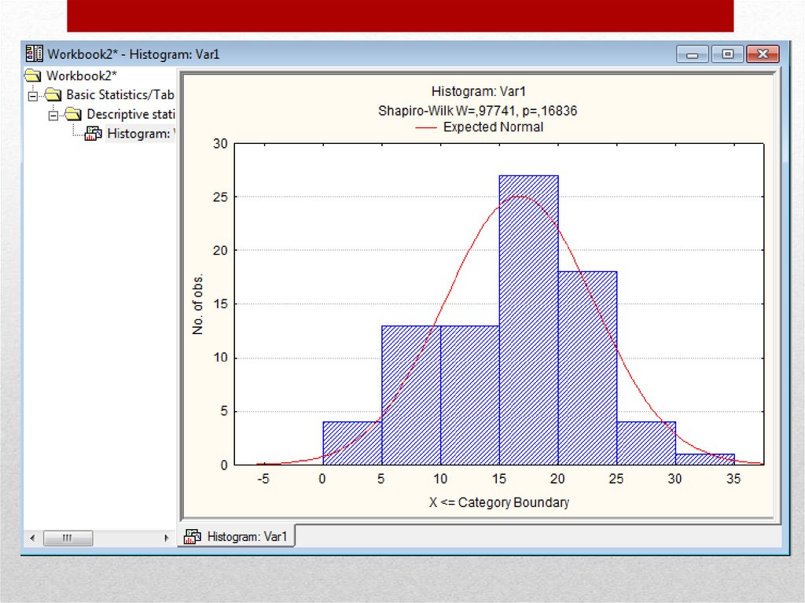Viewport: 805px width, 603px height.
Task: Click the Basic Statistics/Tab folder icon
Action: point(53,94)
